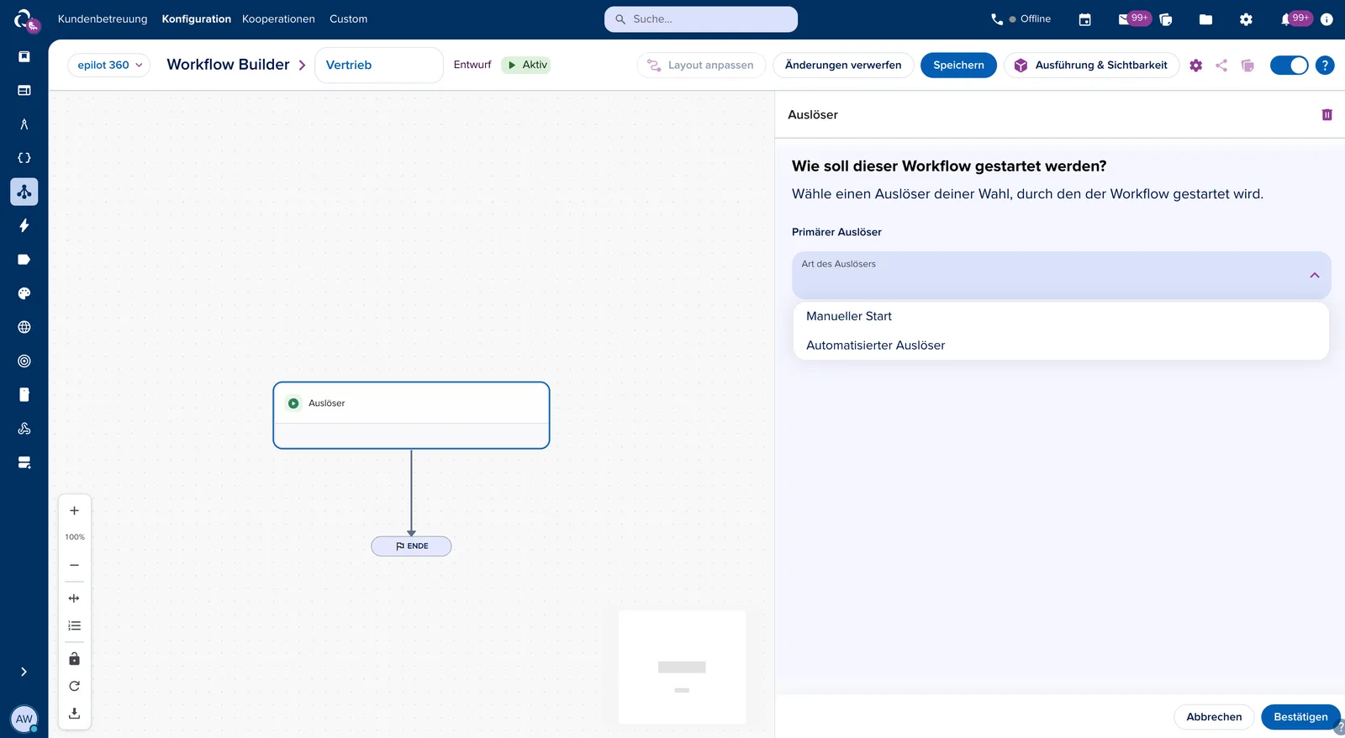Click the Abbrechen button
This screenshot has height=738, width=1345.
pos(1214,717)
